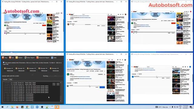This screenshot has height=109, width=194.
Task: Open notifications bell in lower-middle browser header
Action: click(x=122, y=60)
